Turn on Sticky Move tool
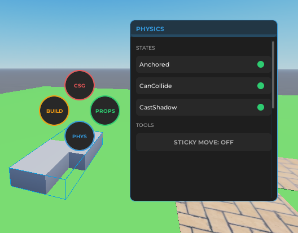 (x=204, y=142)
